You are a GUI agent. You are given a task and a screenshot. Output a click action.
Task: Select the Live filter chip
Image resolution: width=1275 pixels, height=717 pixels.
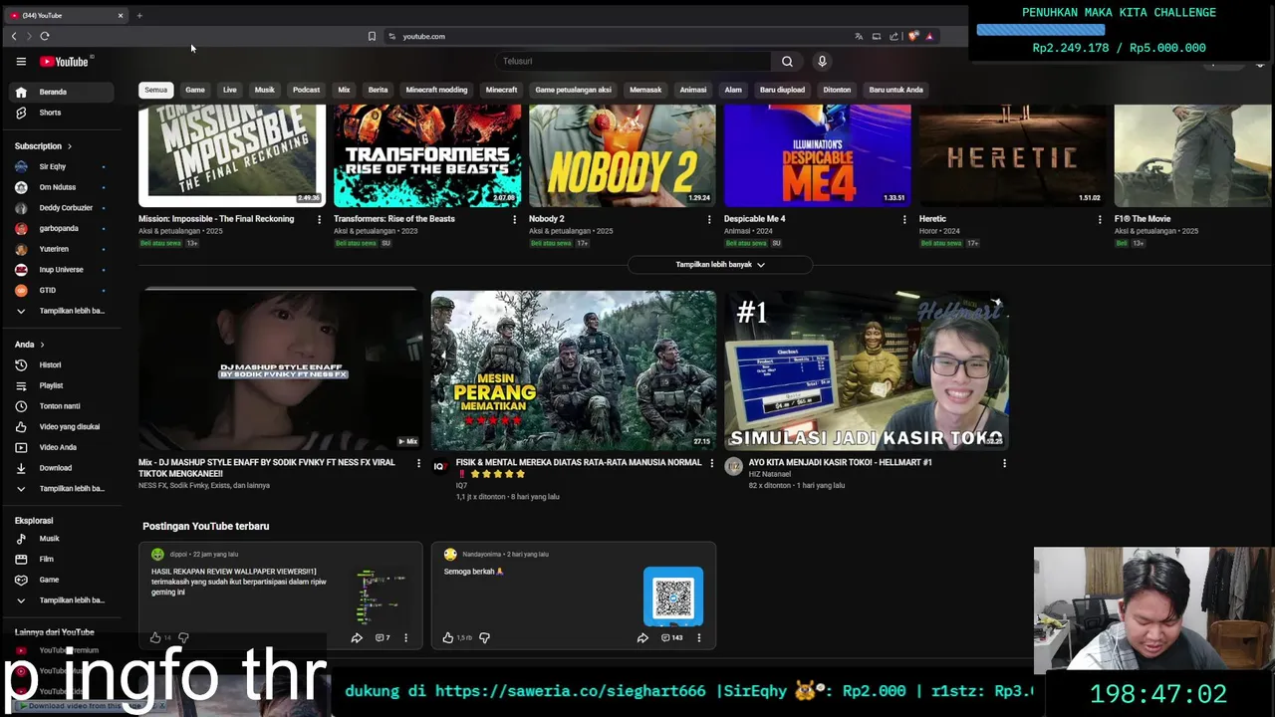tap(230, 90)
